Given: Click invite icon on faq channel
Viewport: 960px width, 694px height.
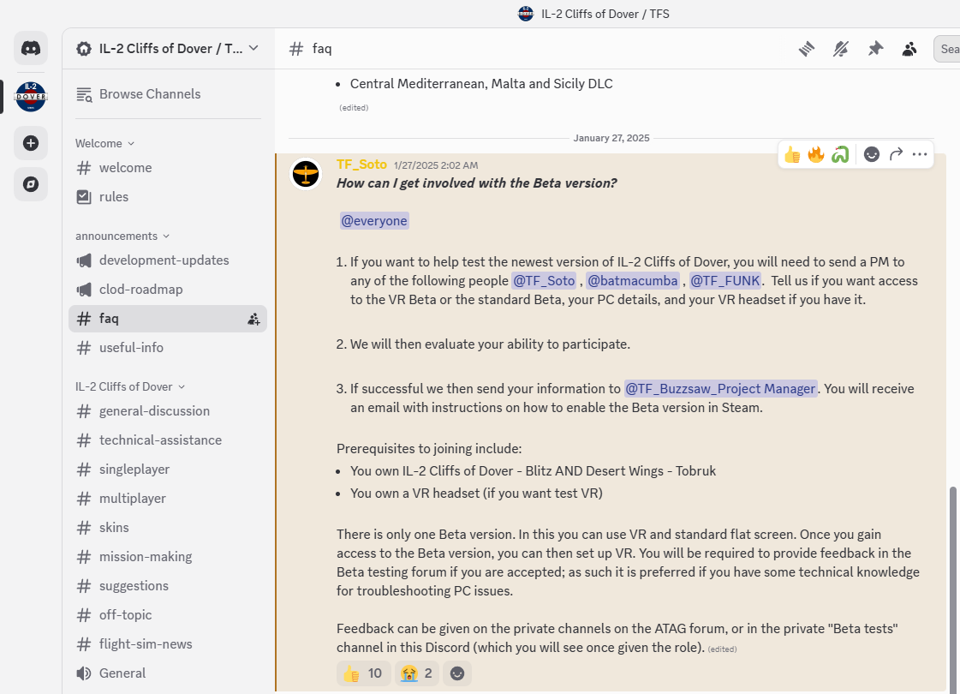Looking at the screenshot, I should (253, 319).
